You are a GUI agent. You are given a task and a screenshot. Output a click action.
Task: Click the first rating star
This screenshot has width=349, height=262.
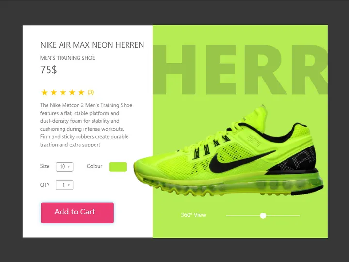[x=44, y=92]
